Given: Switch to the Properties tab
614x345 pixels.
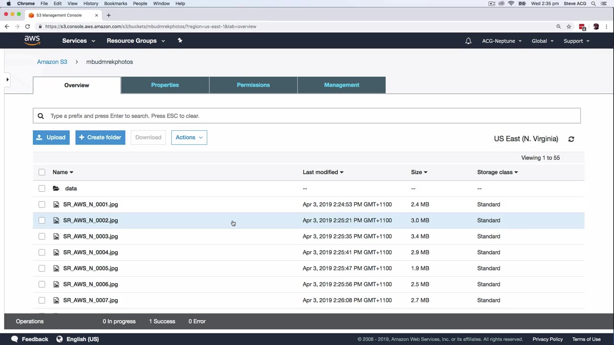Looking at the screenshot, I should coord(165,85).
